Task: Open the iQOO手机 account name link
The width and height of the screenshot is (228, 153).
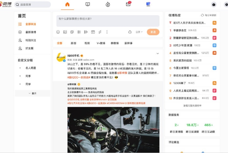Action: coord(73,56)
